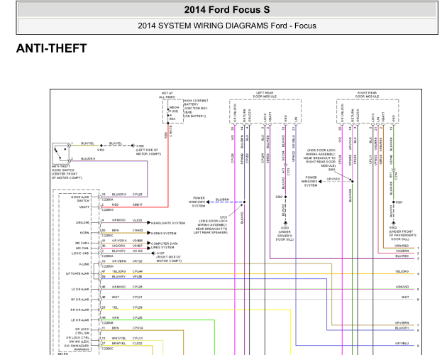This screenshot has height=355, width=447.
Task: Click 'C313' connector label
Action: [289, 172]
